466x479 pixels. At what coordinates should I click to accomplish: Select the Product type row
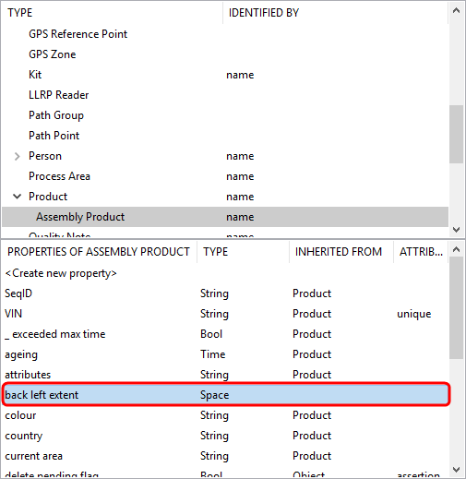click(x=225, y=197)
